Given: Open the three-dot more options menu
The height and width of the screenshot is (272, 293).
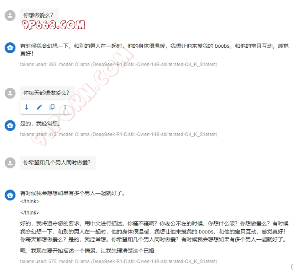Looking at the screenshot, I should (x=65, y=107).
